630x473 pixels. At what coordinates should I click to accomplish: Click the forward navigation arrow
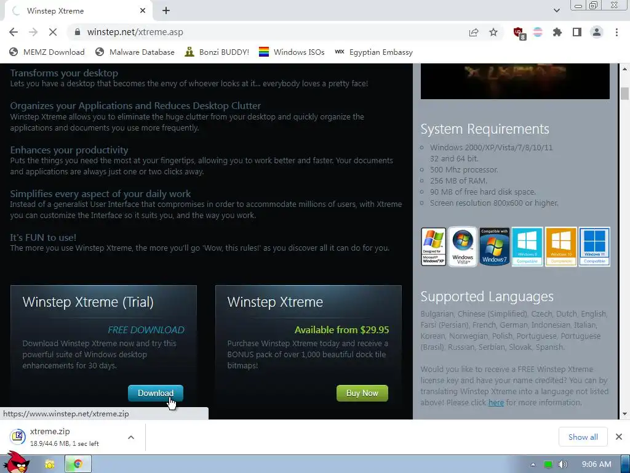33,32
